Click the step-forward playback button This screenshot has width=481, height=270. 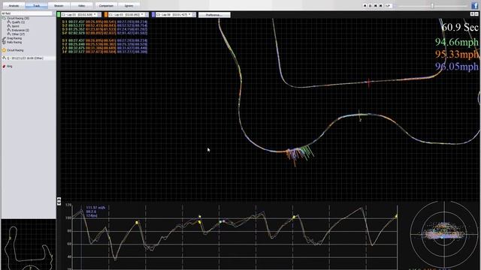tap(381, 5)
